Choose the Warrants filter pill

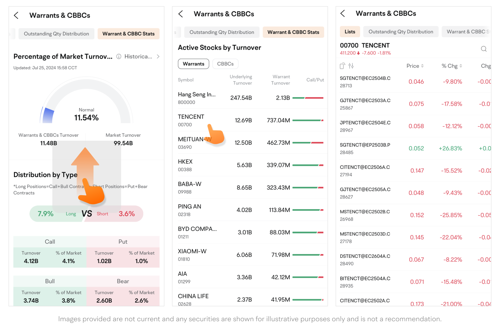(193, 64)
